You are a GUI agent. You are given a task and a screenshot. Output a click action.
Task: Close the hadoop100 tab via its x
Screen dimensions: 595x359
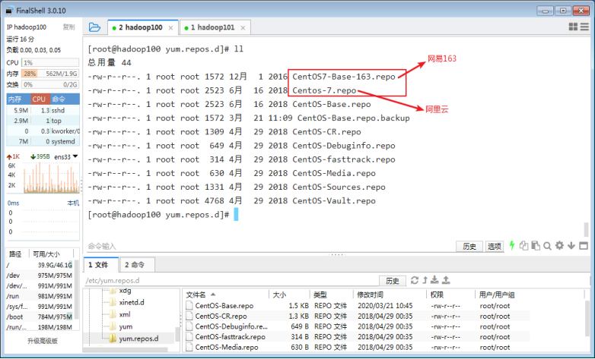(x=170, y=27)
